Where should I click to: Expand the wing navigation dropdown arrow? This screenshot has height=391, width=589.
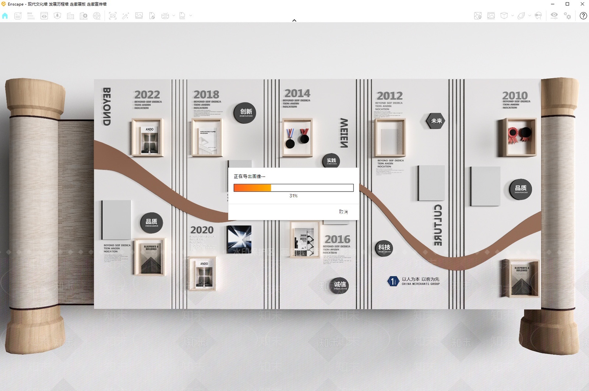tap(530, 15)
